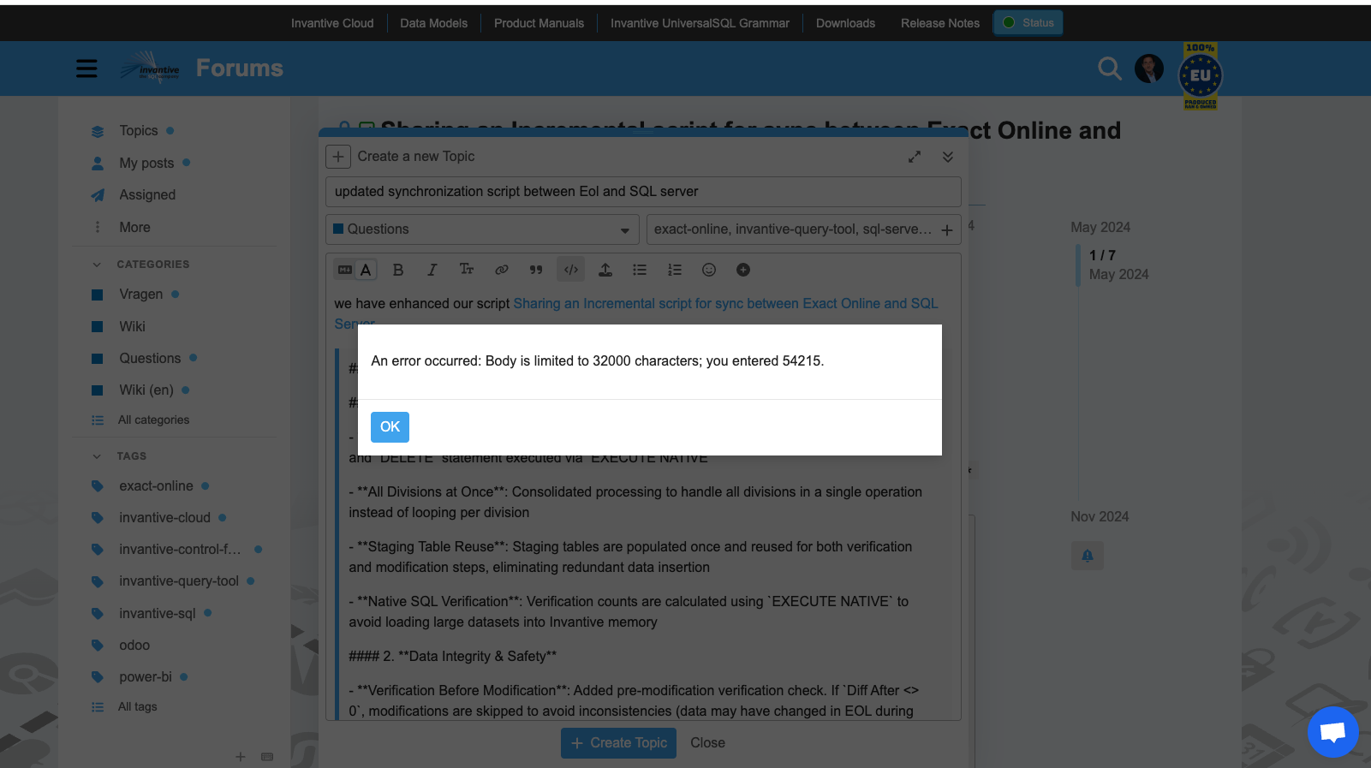Open the forum search icon

pos(1109,68)
